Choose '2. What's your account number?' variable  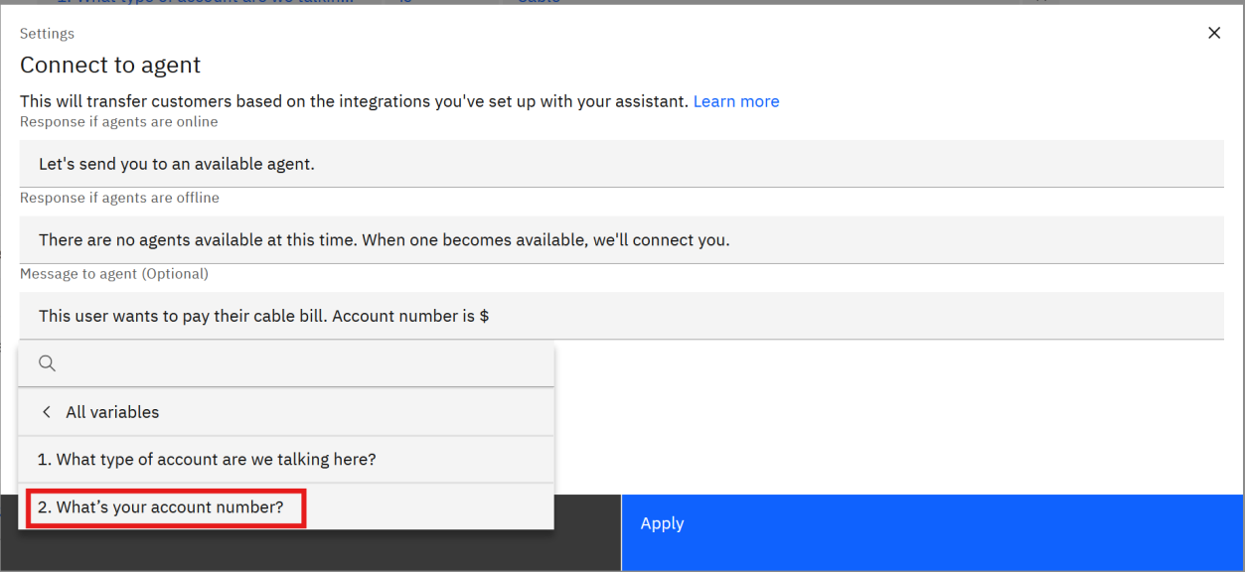(160, 507)
